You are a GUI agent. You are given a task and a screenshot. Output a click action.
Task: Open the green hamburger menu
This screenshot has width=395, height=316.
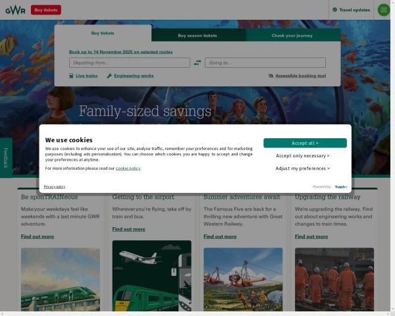pos(384,10)
